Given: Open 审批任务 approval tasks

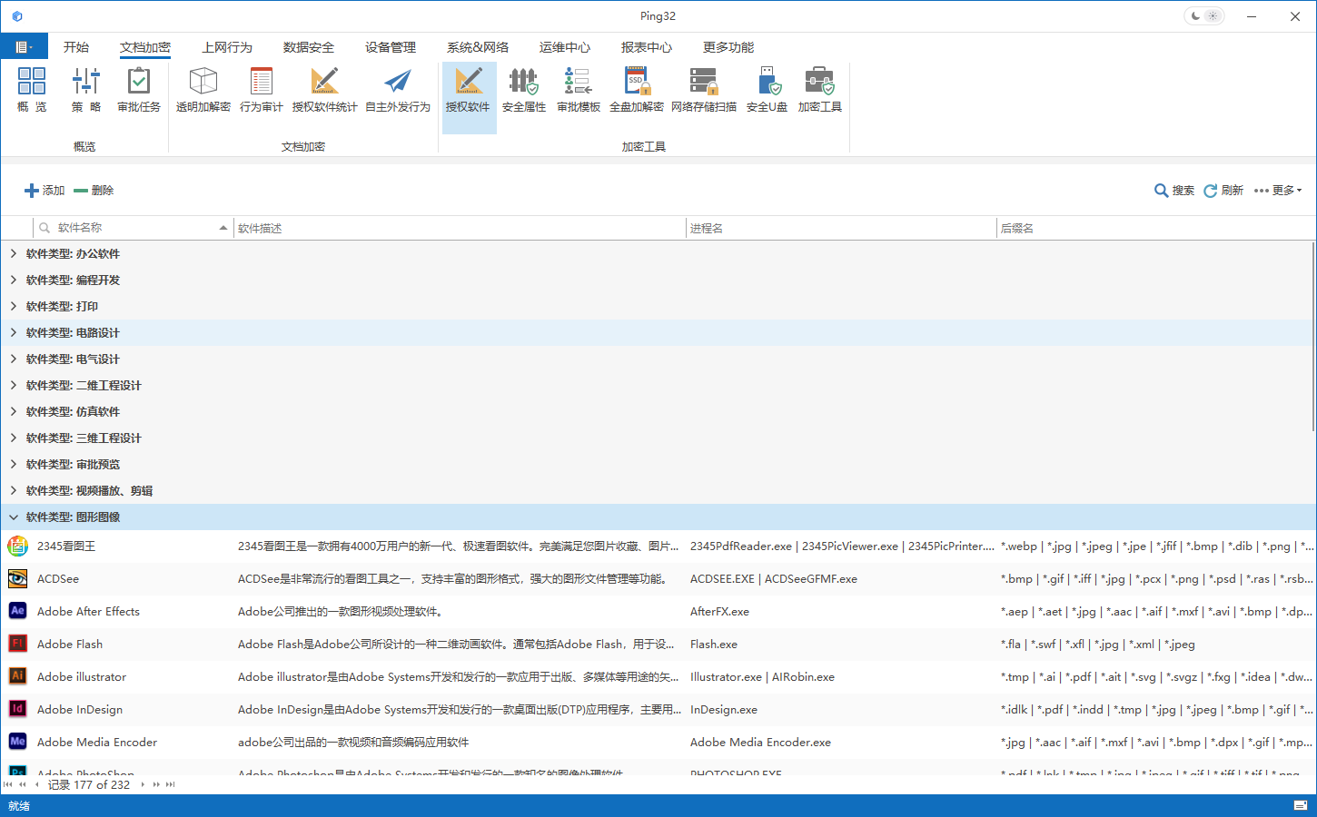Looking at the screenshot, I should [x=139, y=90].
